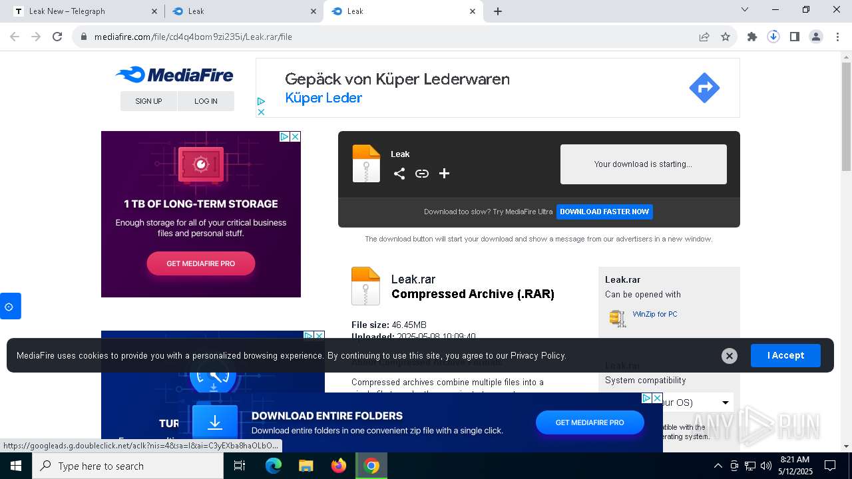Image resolution: width=852 pixels, height=479 pixels.
Task: Open Chrome downloads icon in toolbar
Action: click(x=773, y=37)
